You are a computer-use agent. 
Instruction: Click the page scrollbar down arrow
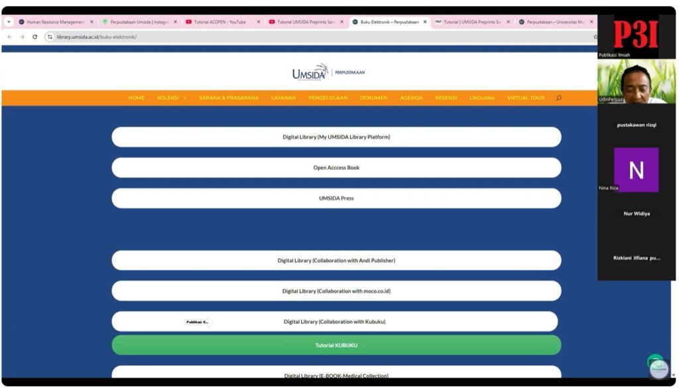[673, 375]
